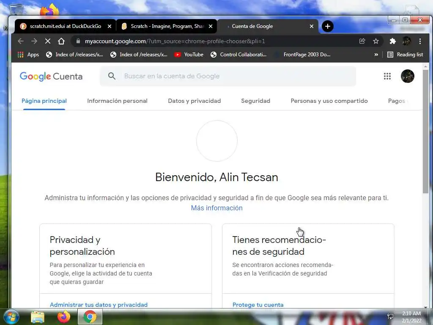
Task: Select the Cuenta de Google tab
Action: 268,26
